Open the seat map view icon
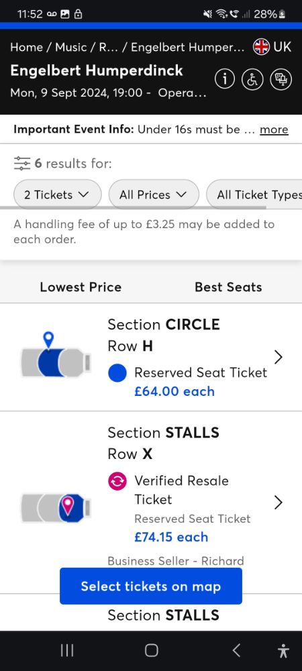Screen dimensions: 302x671 [281, 79]
